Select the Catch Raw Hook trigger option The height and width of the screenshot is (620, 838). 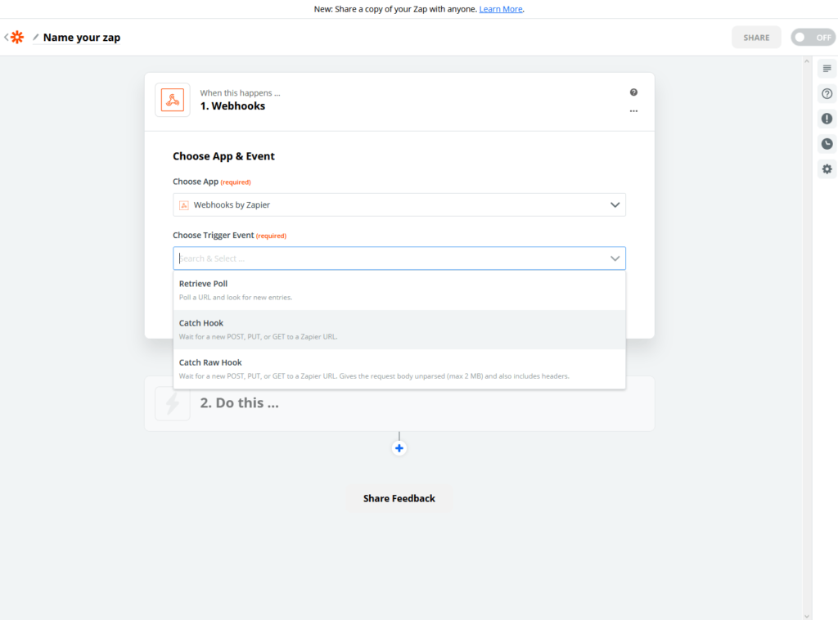coord(399,369)
